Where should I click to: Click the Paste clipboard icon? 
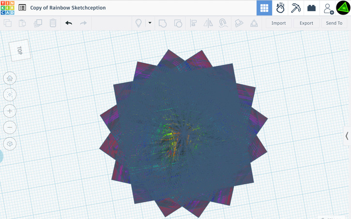(x=22, y=23)
